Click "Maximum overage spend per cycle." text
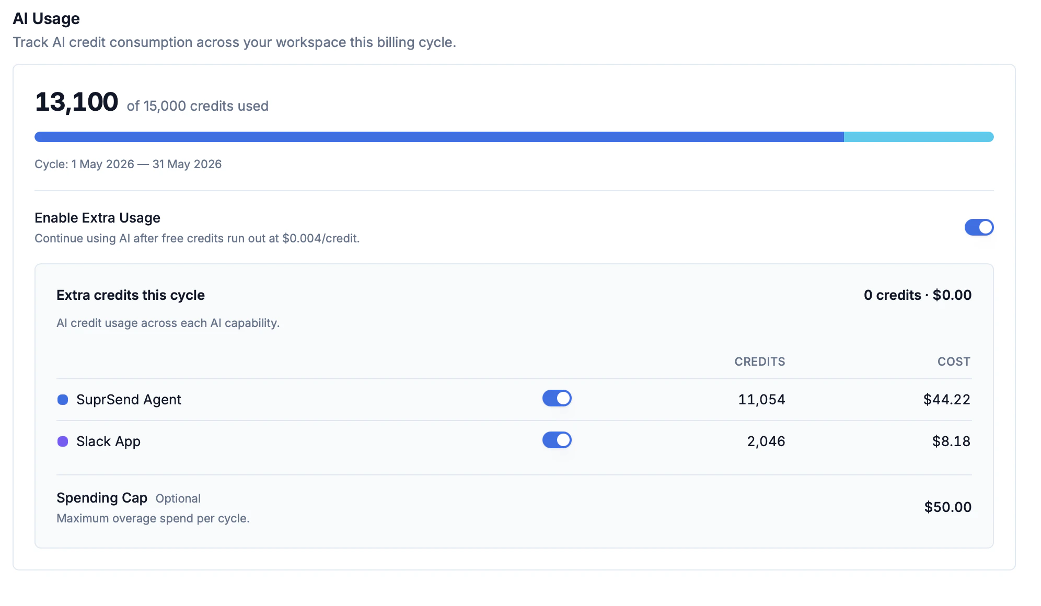The height and width of the screenshot is (606, 1041). 153,518
